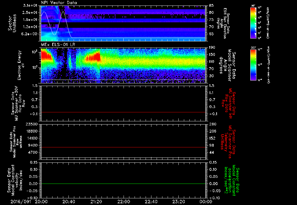Click the green line in the velocity plot
This screenshot has width=297, height=205.
(x=123, y=184)
